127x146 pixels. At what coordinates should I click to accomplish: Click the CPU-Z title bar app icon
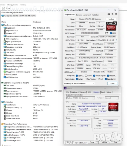coord(65,88)
